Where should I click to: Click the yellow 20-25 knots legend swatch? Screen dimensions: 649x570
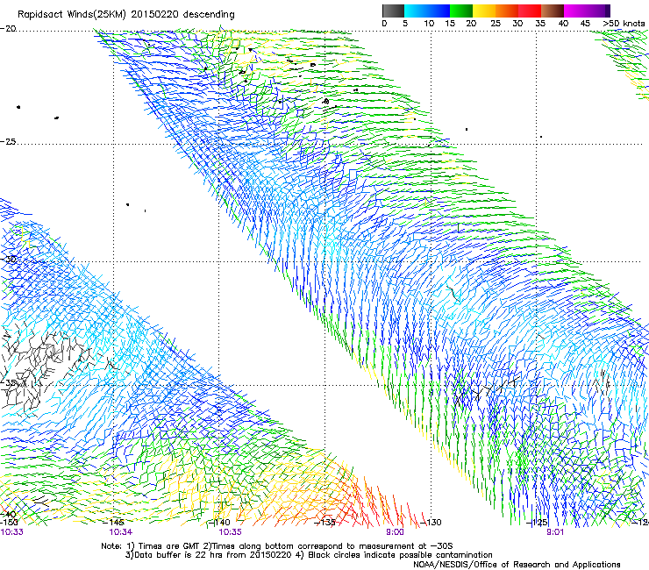tap(484, 11)
